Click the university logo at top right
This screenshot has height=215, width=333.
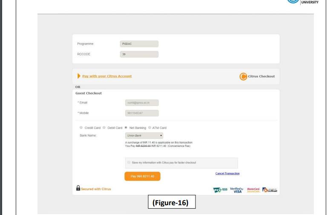tap(308, 3)
